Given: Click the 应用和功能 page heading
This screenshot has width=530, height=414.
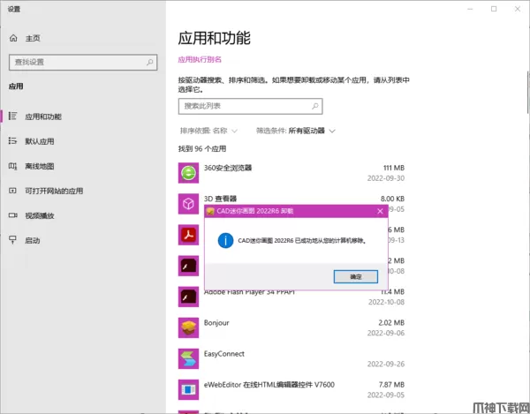Looking at the screenshot, I should tap(215, 38).
